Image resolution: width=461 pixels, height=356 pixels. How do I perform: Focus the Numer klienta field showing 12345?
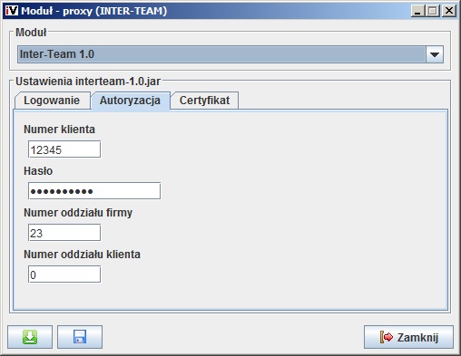pos(64,149)
